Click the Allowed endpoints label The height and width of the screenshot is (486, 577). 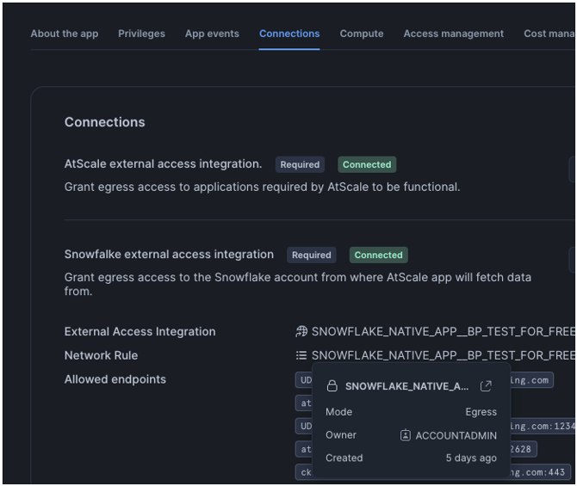point(115,379)
